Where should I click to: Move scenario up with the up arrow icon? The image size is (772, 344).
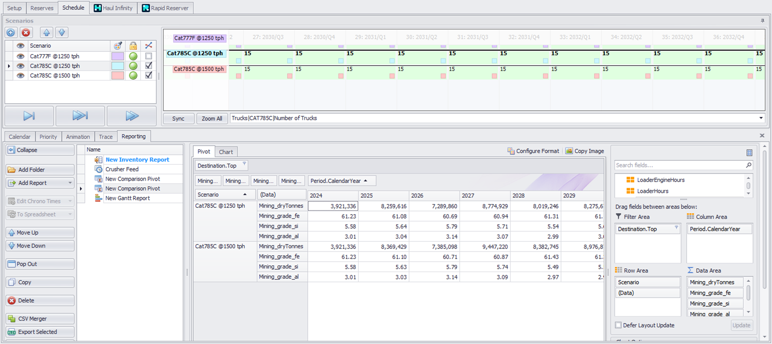pyautogui.click(x=46, y=33)
